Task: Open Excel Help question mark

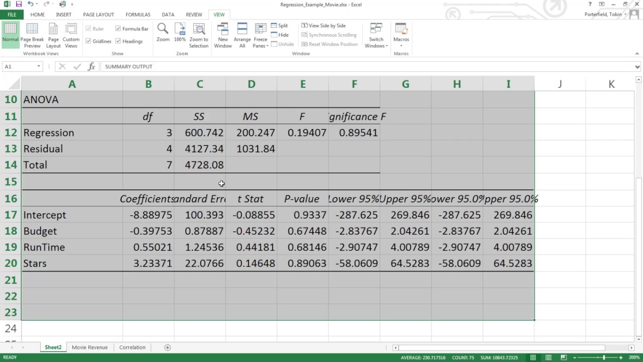Action: [590, 4]
